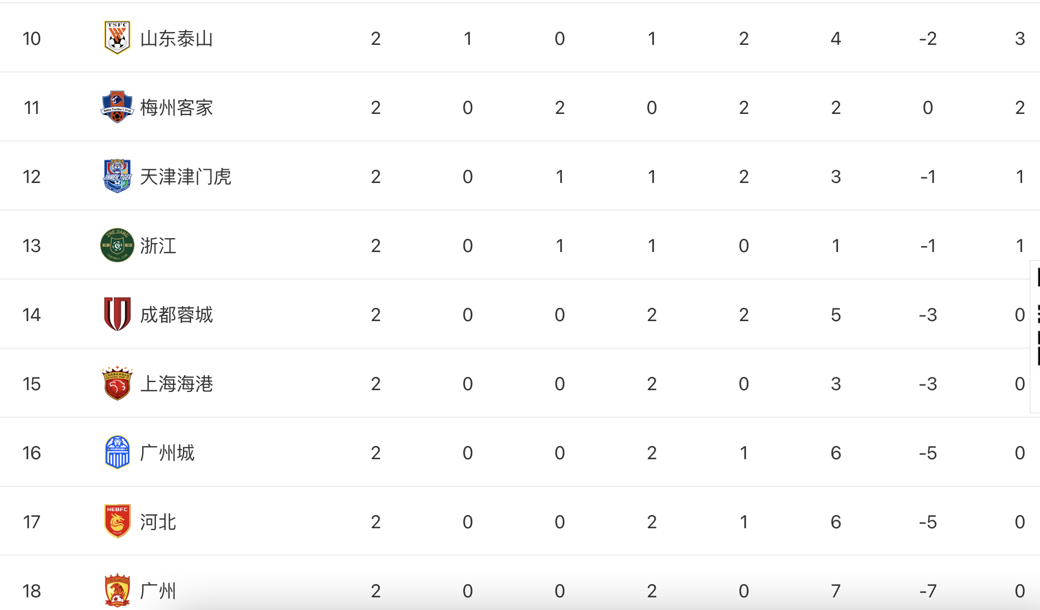Viewport: 1040px width, 610px height.
Task: Select the 天津津门虎 team name
Action: pos(186,177)
